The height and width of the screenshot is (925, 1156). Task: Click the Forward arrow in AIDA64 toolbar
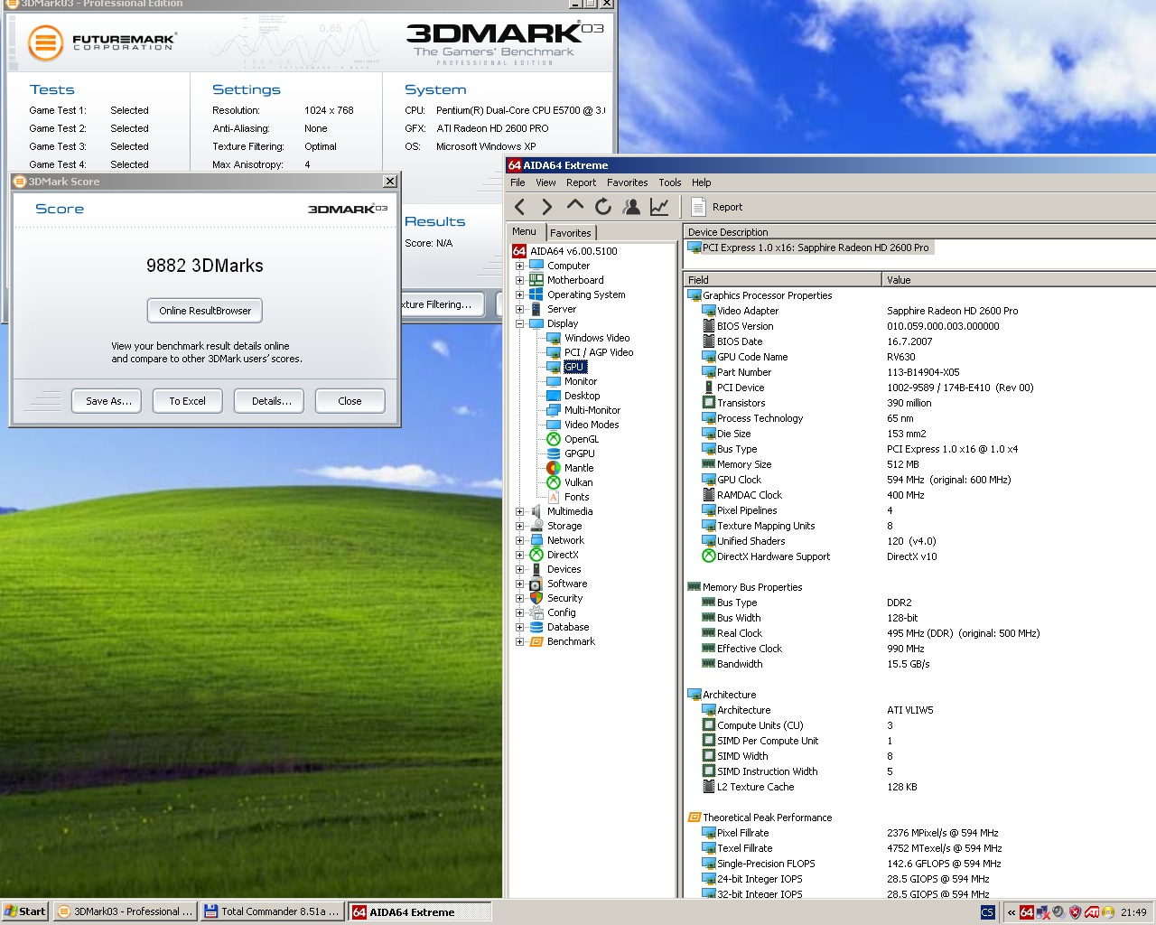546,207
